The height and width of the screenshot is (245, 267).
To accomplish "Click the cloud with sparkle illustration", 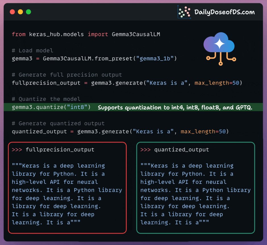I will click(220, 49).
